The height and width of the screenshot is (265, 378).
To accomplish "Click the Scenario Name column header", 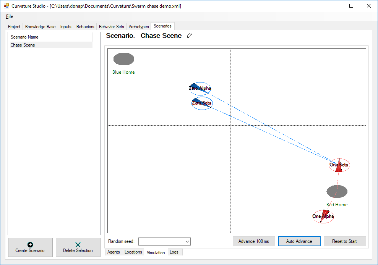I will [x=51, y=37].
